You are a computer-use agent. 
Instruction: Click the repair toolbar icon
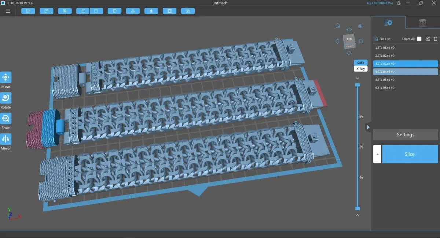[x=188, y=11]
